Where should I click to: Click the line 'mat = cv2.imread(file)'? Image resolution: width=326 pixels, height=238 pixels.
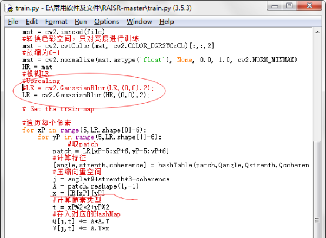pyautogui.click(x=64, y=32)
